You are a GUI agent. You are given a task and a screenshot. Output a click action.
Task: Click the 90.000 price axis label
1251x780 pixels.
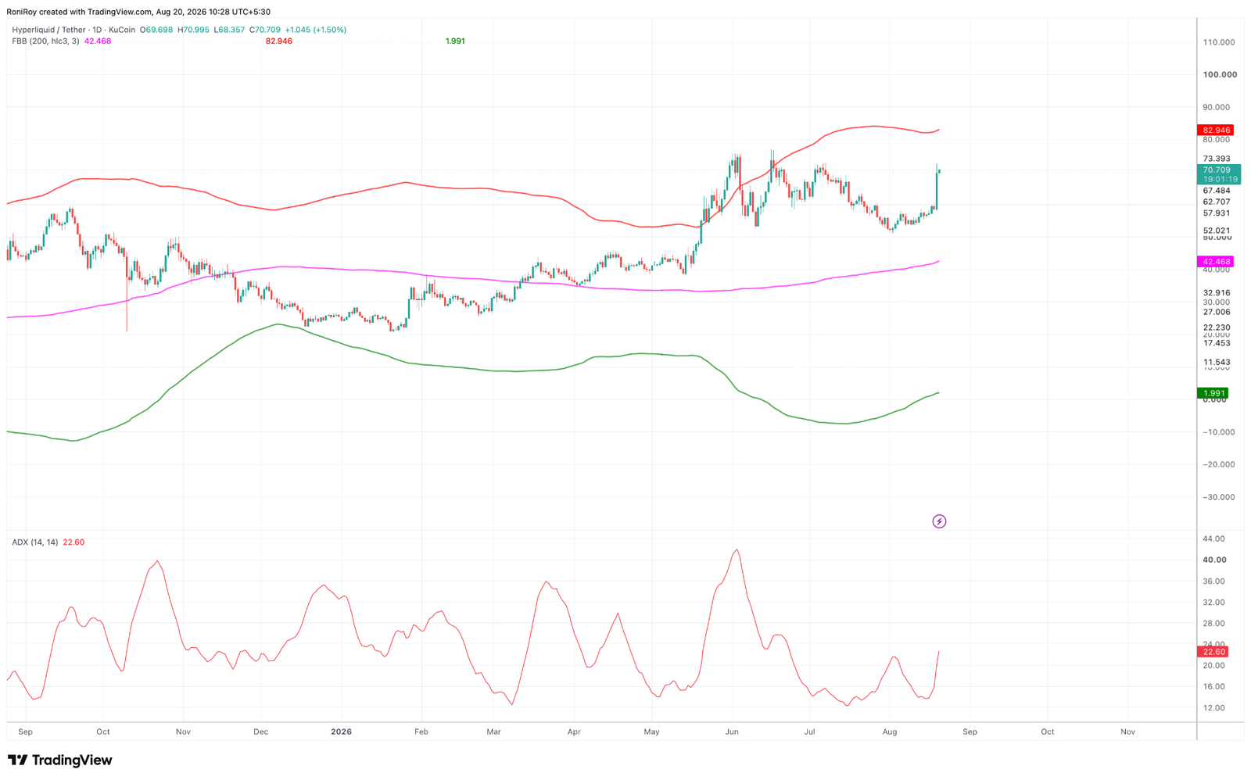click(1217, 107)
